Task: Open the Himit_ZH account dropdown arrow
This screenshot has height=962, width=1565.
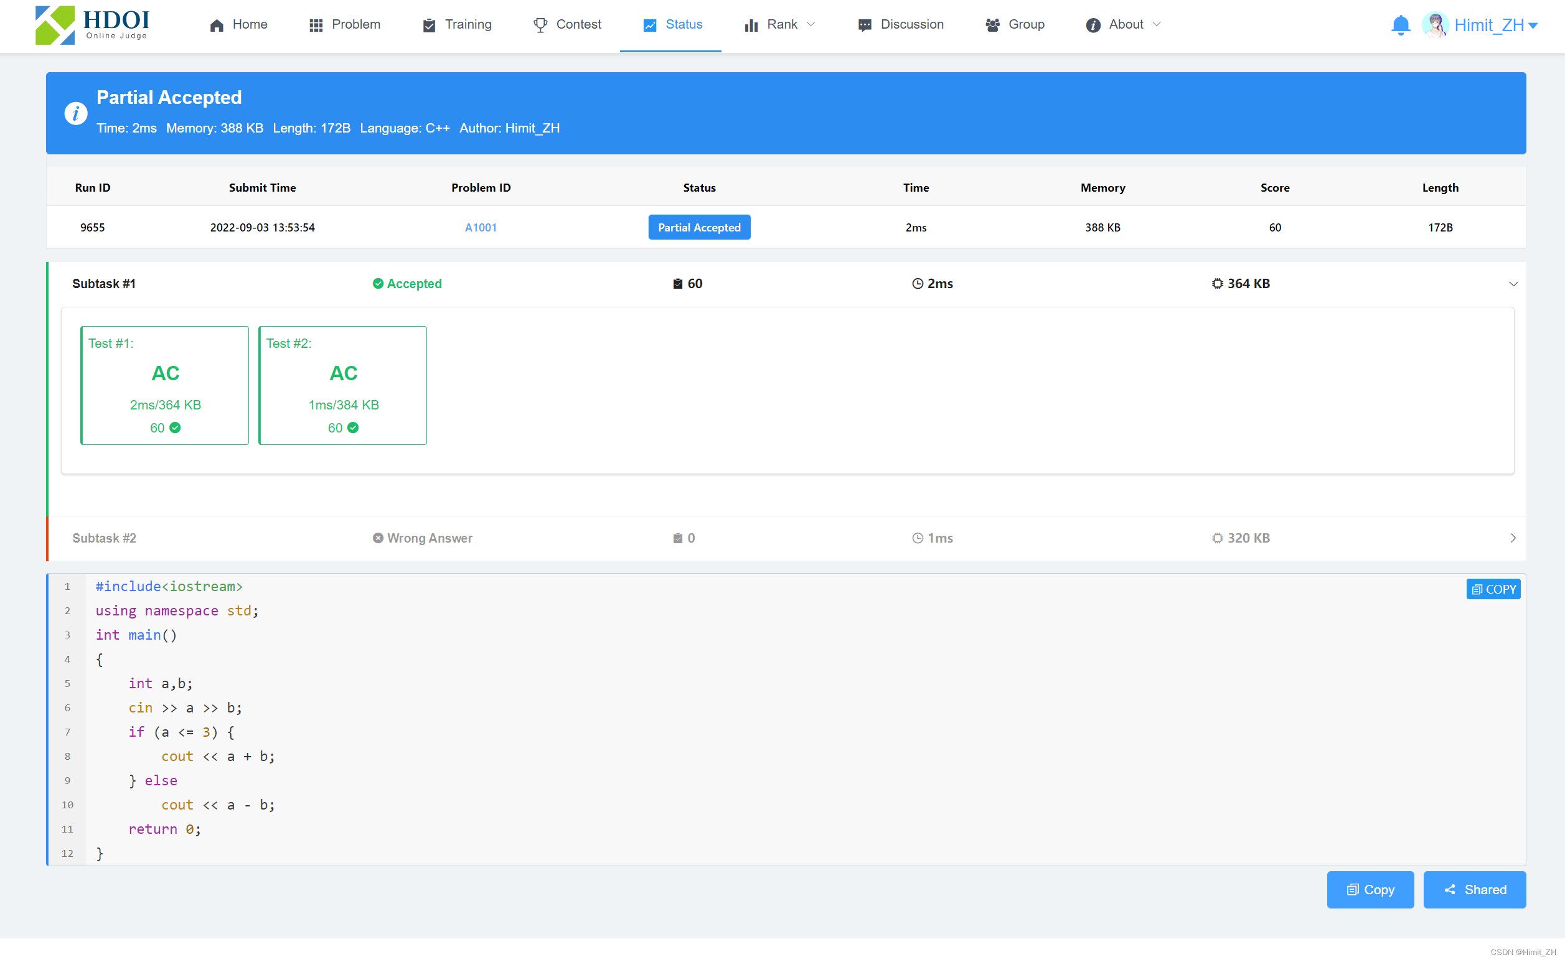Action: 1533,26
